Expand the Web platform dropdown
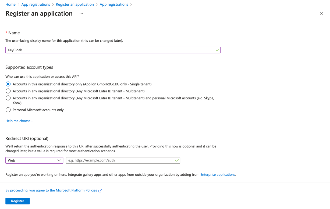330x209 pixels. [34, 160]
